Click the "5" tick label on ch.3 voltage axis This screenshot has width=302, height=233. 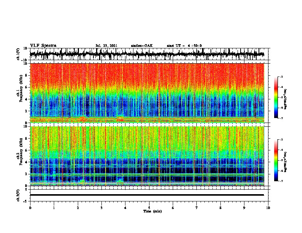pyautogui.click(x=26, y=190)
